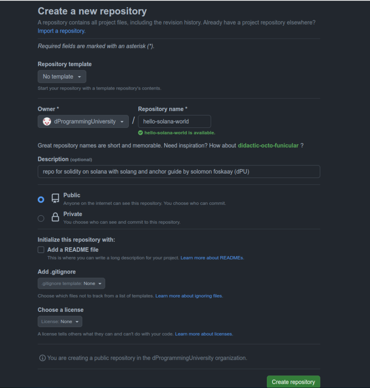The height and width of the screenshot is (388, 370).
Task: Click the padlock icon beside Private option
Action: coord(55,217)
